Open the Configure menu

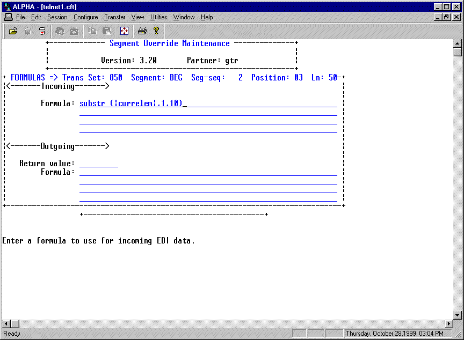(85, 17)
